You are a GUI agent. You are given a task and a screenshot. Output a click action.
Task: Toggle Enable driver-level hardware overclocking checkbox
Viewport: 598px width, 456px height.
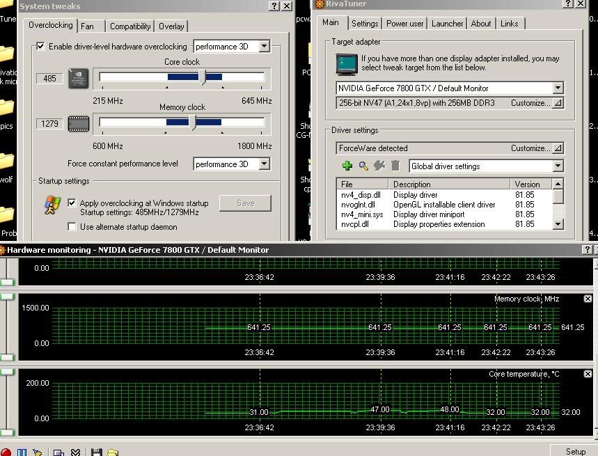pos(40,47)
